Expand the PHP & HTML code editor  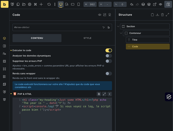[104, 94]
